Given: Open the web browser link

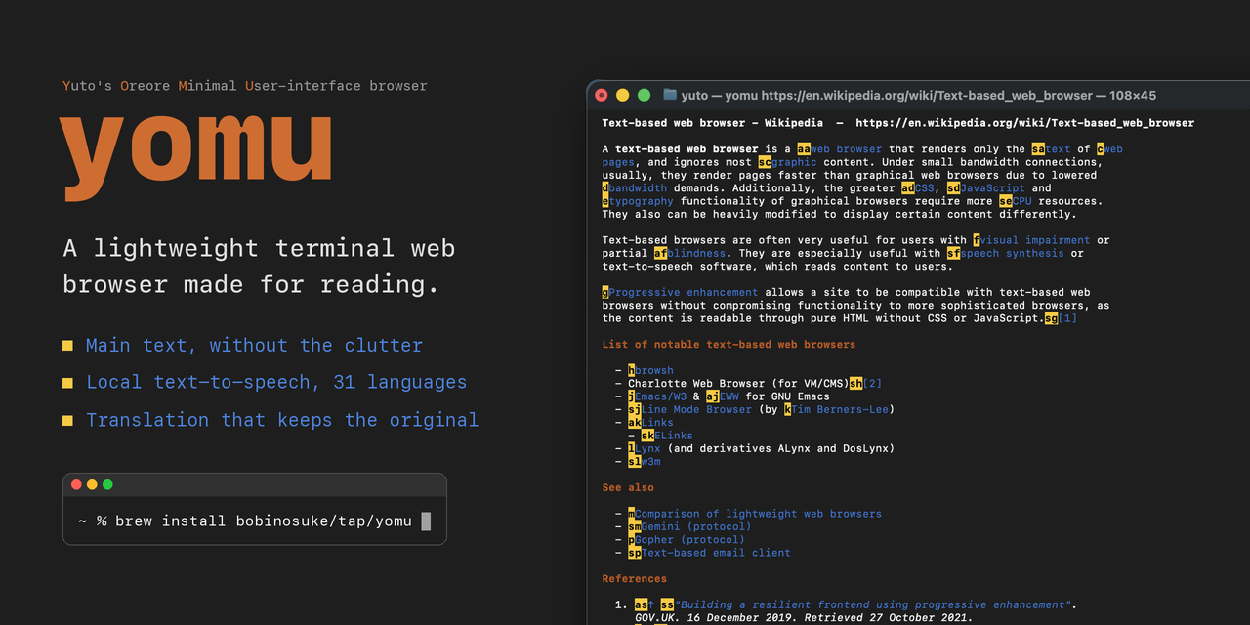Looking at the screenshot, I should (847, 149).
